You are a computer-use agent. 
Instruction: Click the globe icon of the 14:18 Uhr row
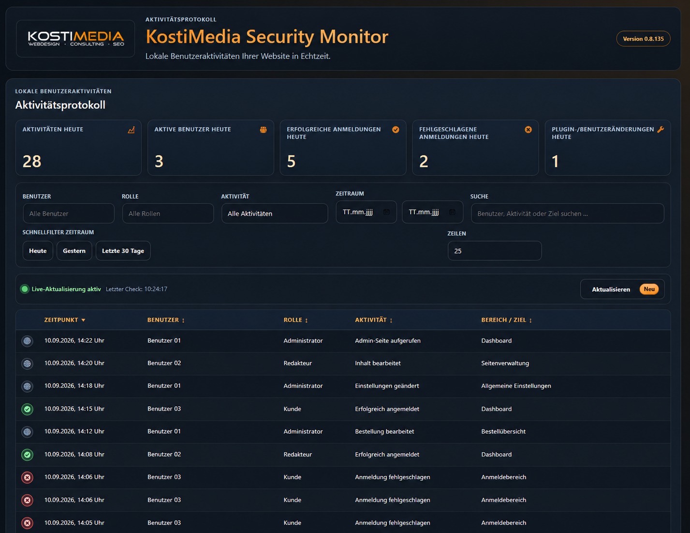28,386
